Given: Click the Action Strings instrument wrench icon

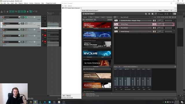Looking at the screenshot, I should pos(116,31).
